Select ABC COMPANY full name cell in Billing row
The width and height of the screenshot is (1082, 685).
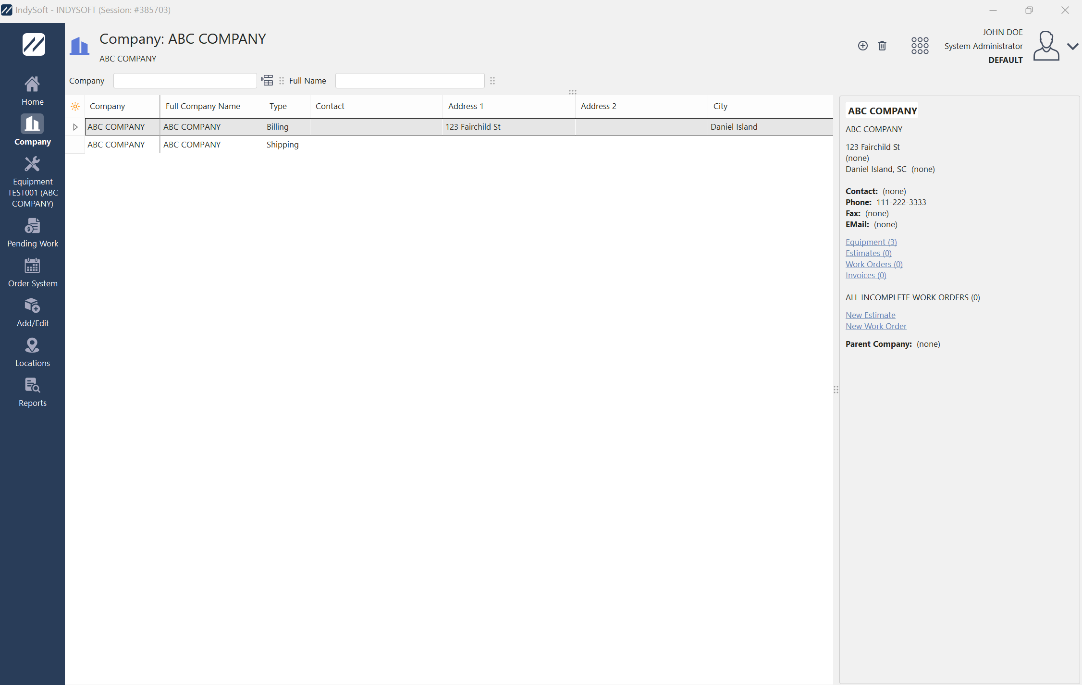(212, 127)
